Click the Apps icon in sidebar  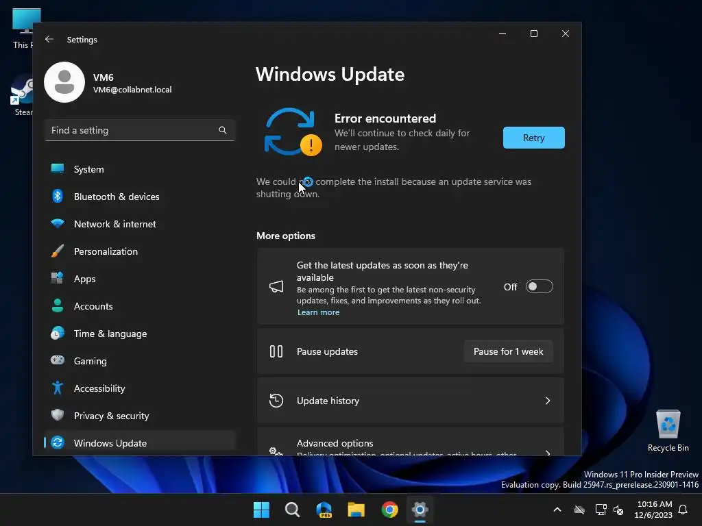point(58,278)
